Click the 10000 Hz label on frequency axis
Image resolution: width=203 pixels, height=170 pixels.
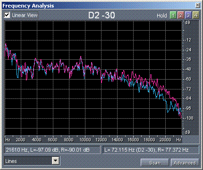coord(85,139)
